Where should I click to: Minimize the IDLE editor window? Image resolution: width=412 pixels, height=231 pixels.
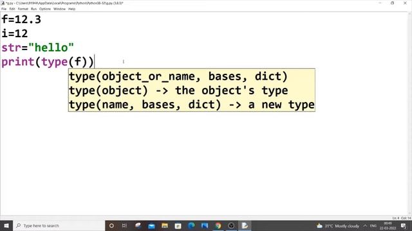click(x=380, y=3)
